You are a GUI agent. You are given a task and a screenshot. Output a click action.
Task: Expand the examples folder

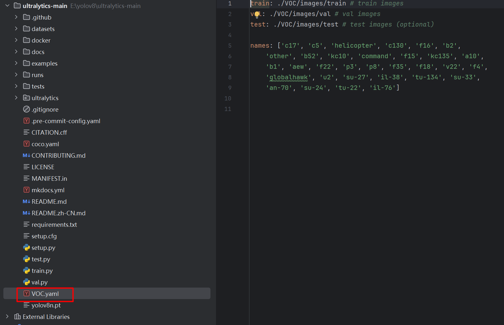pos(16,63)
